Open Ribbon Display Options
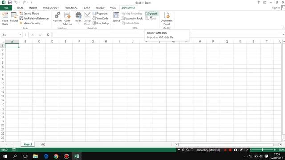 tap(265, 2)
